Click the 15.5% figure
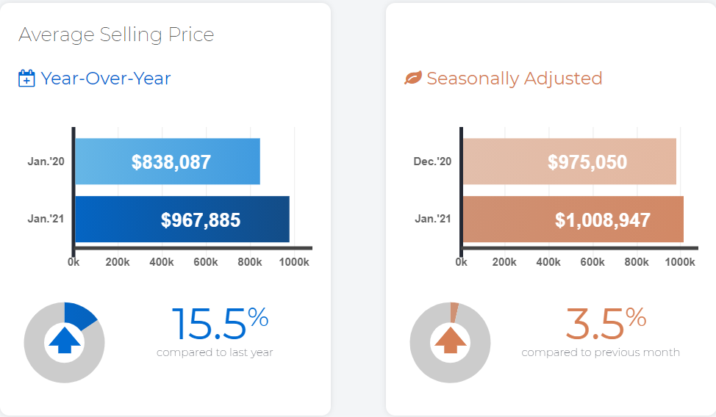Image resolution: width=716 pixels, height=417 pixels. (x=220, y=324)
